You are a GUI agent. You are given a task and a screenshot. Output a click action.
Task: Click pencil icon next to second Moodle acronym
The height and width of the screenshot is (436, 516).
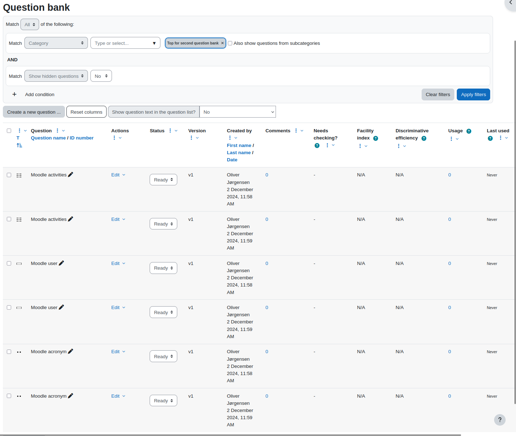[x=71, y=396]
